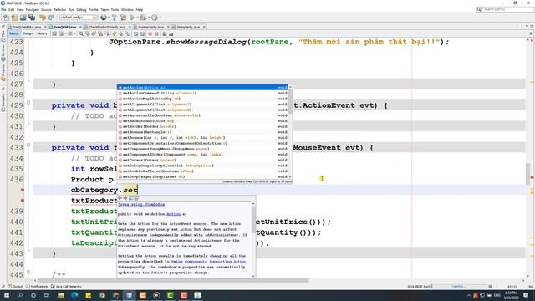The width and height of the screenshot is (535, 301).
Task: Open the Windows Start menu
Action: 6,295
